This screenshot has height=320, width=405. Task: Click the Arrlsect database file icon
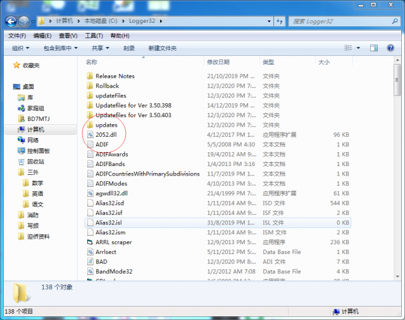click(90, 252)
